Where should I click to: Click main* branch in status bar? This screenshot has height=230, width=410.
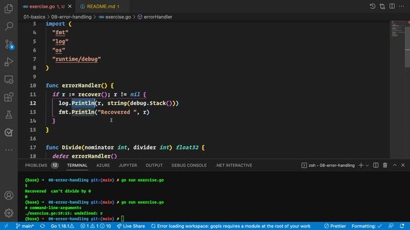coord(25,226)
